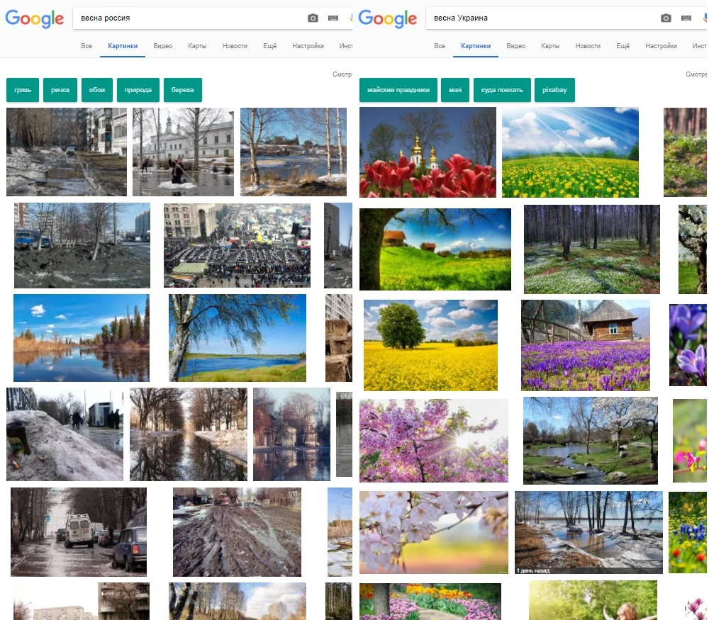The height and width of the screenshot is (620, 709).
Task: Open the purple crocus close-up image
Action: coord(688,345)
